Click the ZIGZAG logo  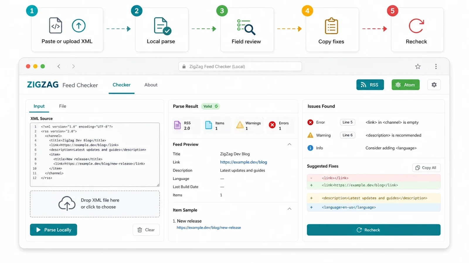click(x=43, y=85)
